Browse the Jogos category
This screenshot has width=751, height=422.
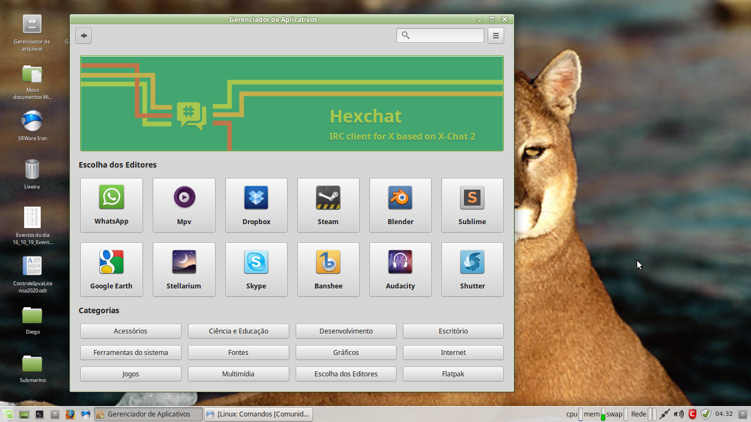(131, 374)
